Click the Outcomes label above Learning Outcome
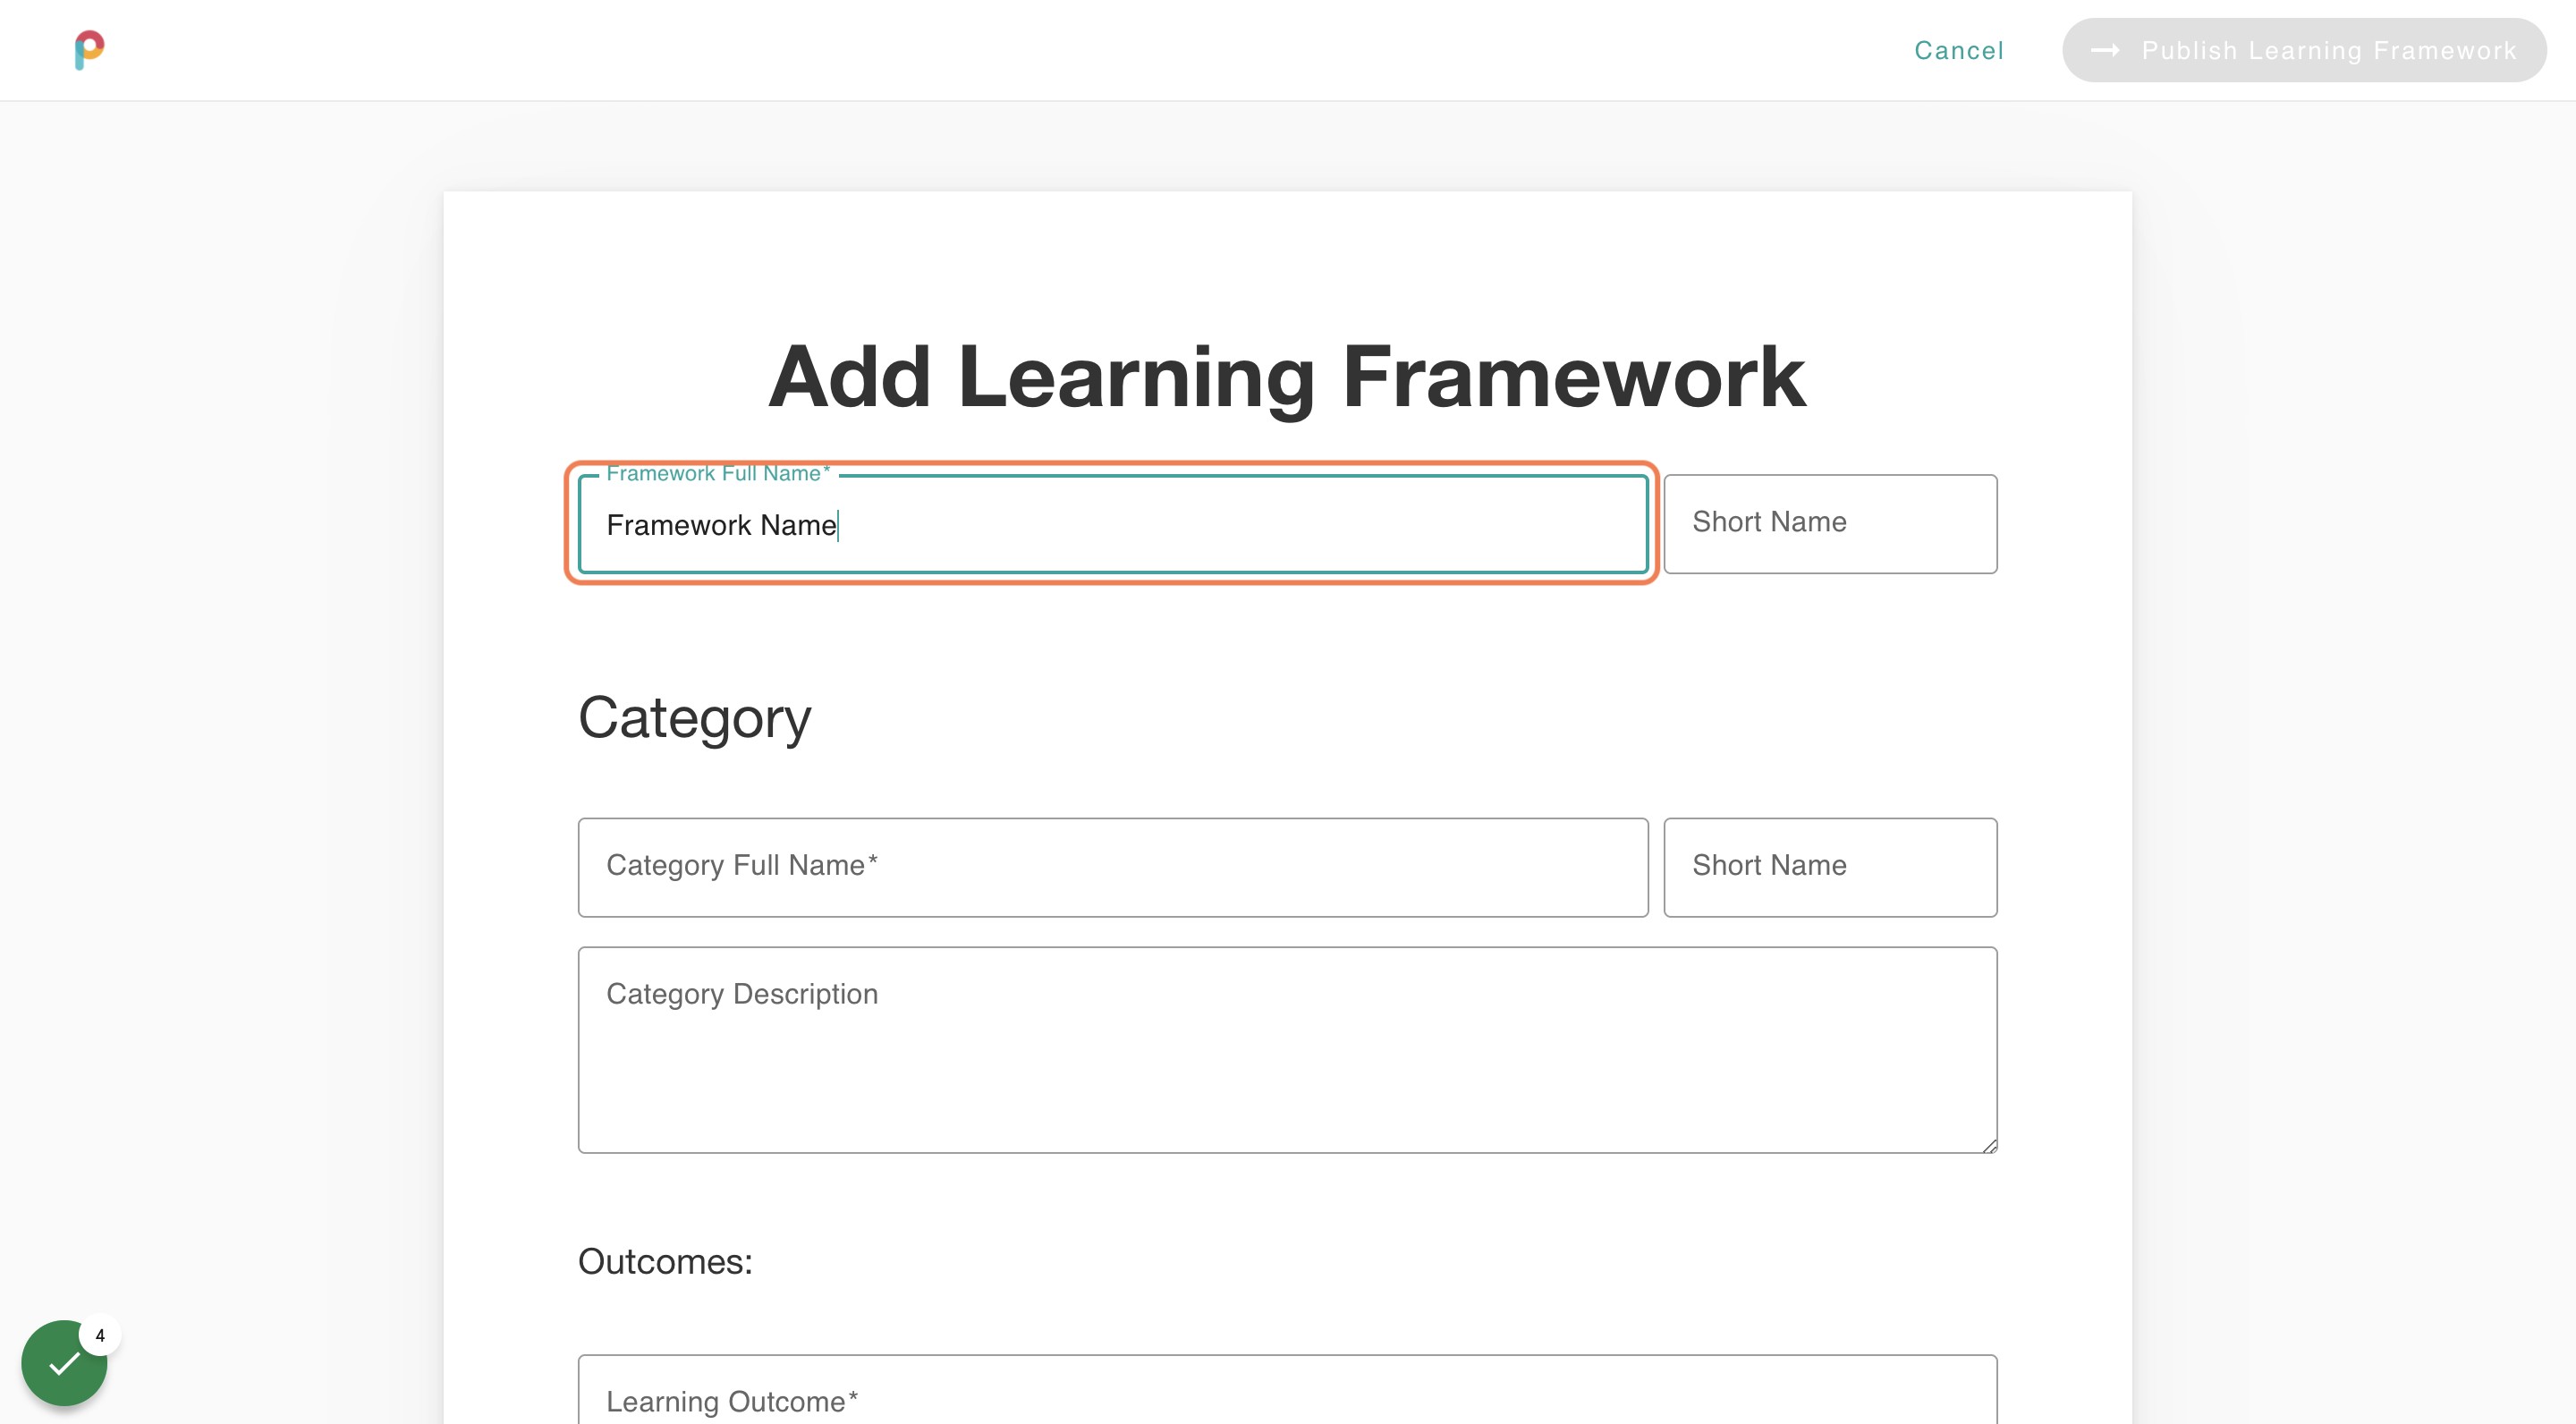Screen dimensions: 2576x1424 click(665, 1261)
